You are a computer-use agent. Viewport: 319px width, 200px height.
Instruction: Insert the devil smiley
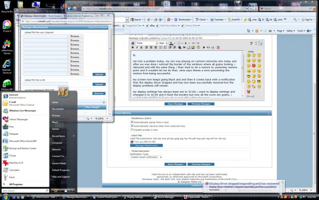[248, 92]
